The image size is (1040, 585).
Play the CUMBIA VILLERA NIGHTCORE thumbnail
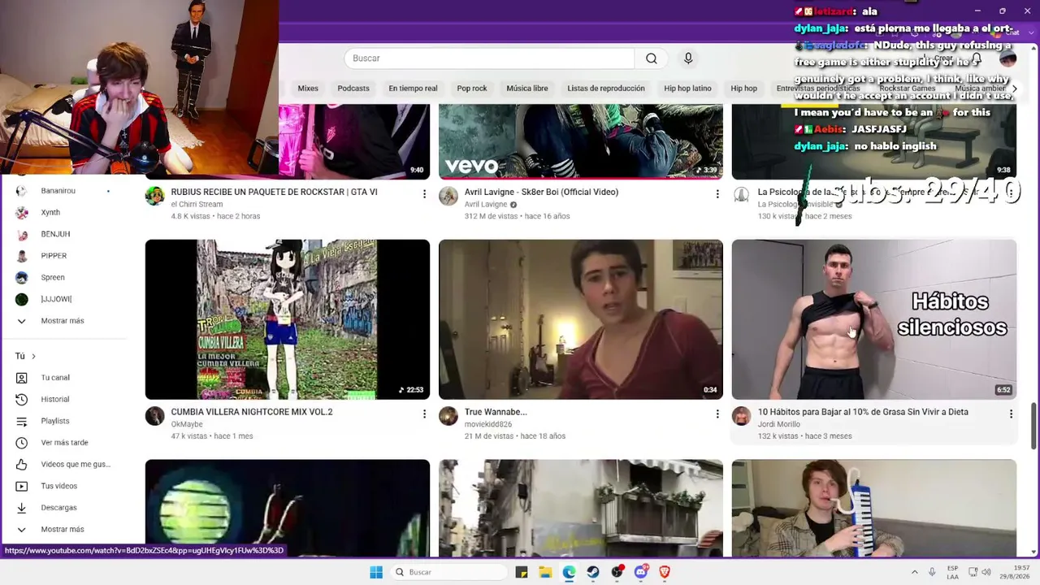288,319
